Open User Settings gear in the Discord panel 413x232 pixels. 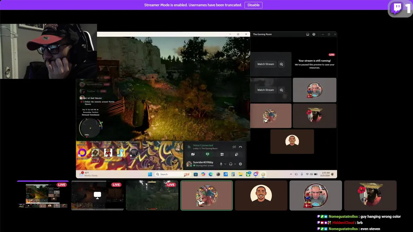[240, 164]
